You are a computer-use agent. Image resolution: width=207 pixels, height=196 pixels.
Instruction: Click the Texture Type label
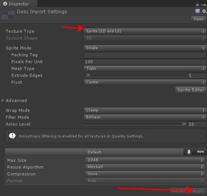(x=20, y=31)
